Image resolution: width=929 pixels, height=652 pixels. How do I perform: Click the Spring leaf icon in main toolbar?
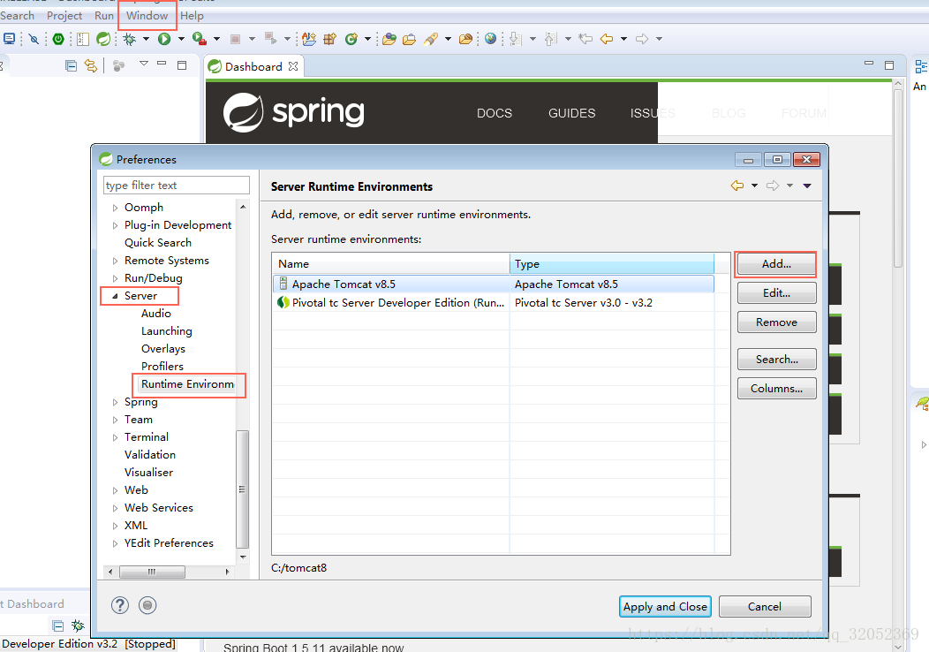click(x=103, y=39)
